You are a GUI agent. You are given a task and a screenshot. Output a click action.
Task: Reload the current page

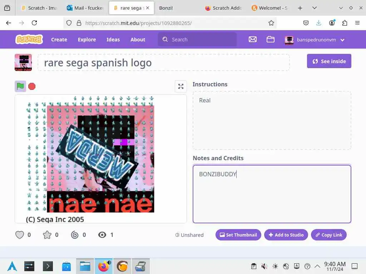pos(34,23)
